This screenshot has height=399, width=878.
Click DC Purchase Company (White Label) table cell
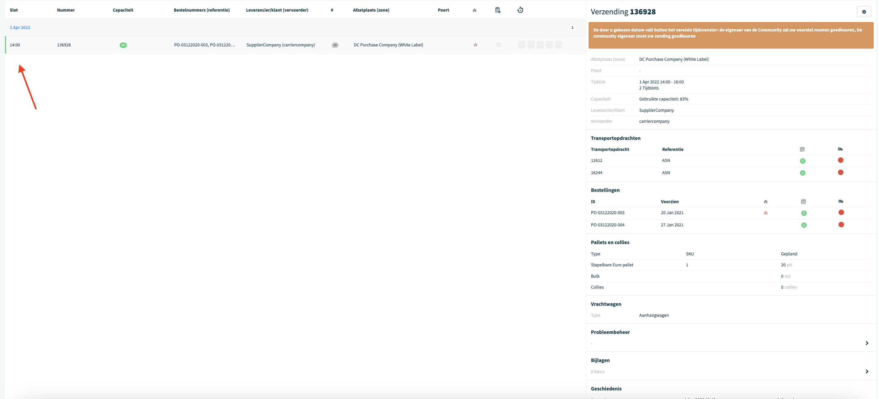pyautogui.click(x=388, y=45)
